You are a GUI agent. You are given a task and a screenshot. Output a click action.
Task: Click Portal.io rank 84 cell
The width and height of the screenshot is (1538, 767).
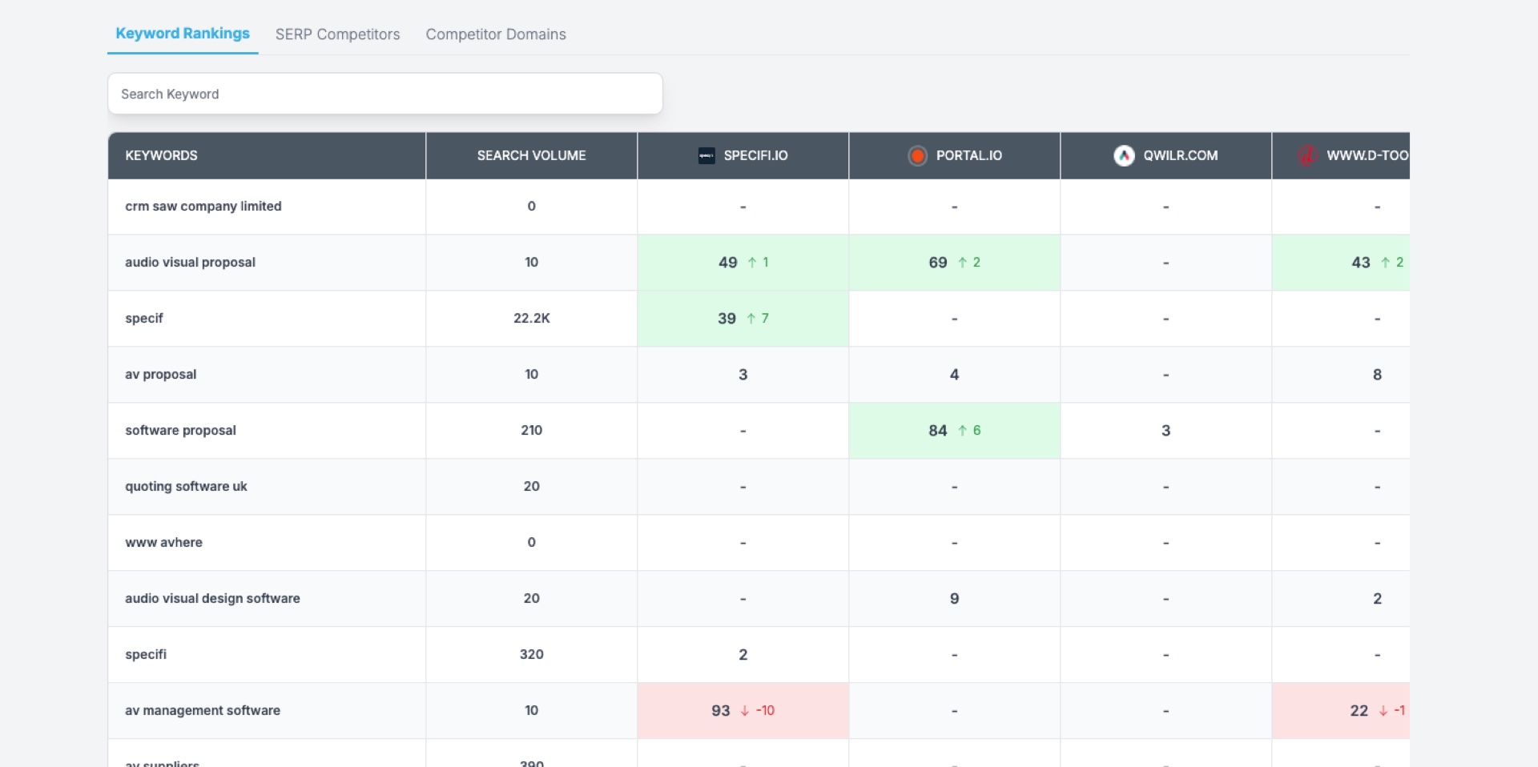tap(955, 430)
